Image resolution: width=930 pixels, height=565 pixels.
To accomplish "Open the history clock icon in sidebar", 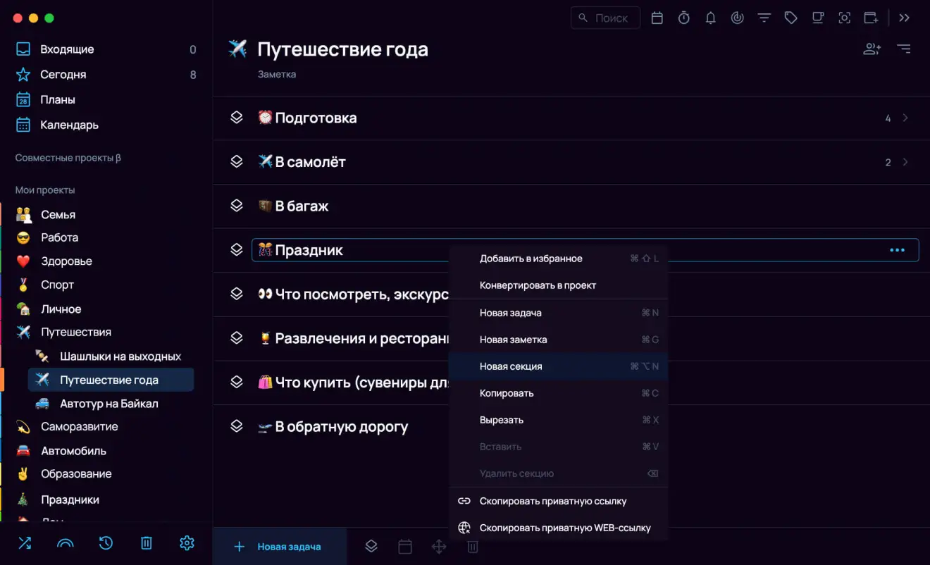I will (x=106, y=543).
